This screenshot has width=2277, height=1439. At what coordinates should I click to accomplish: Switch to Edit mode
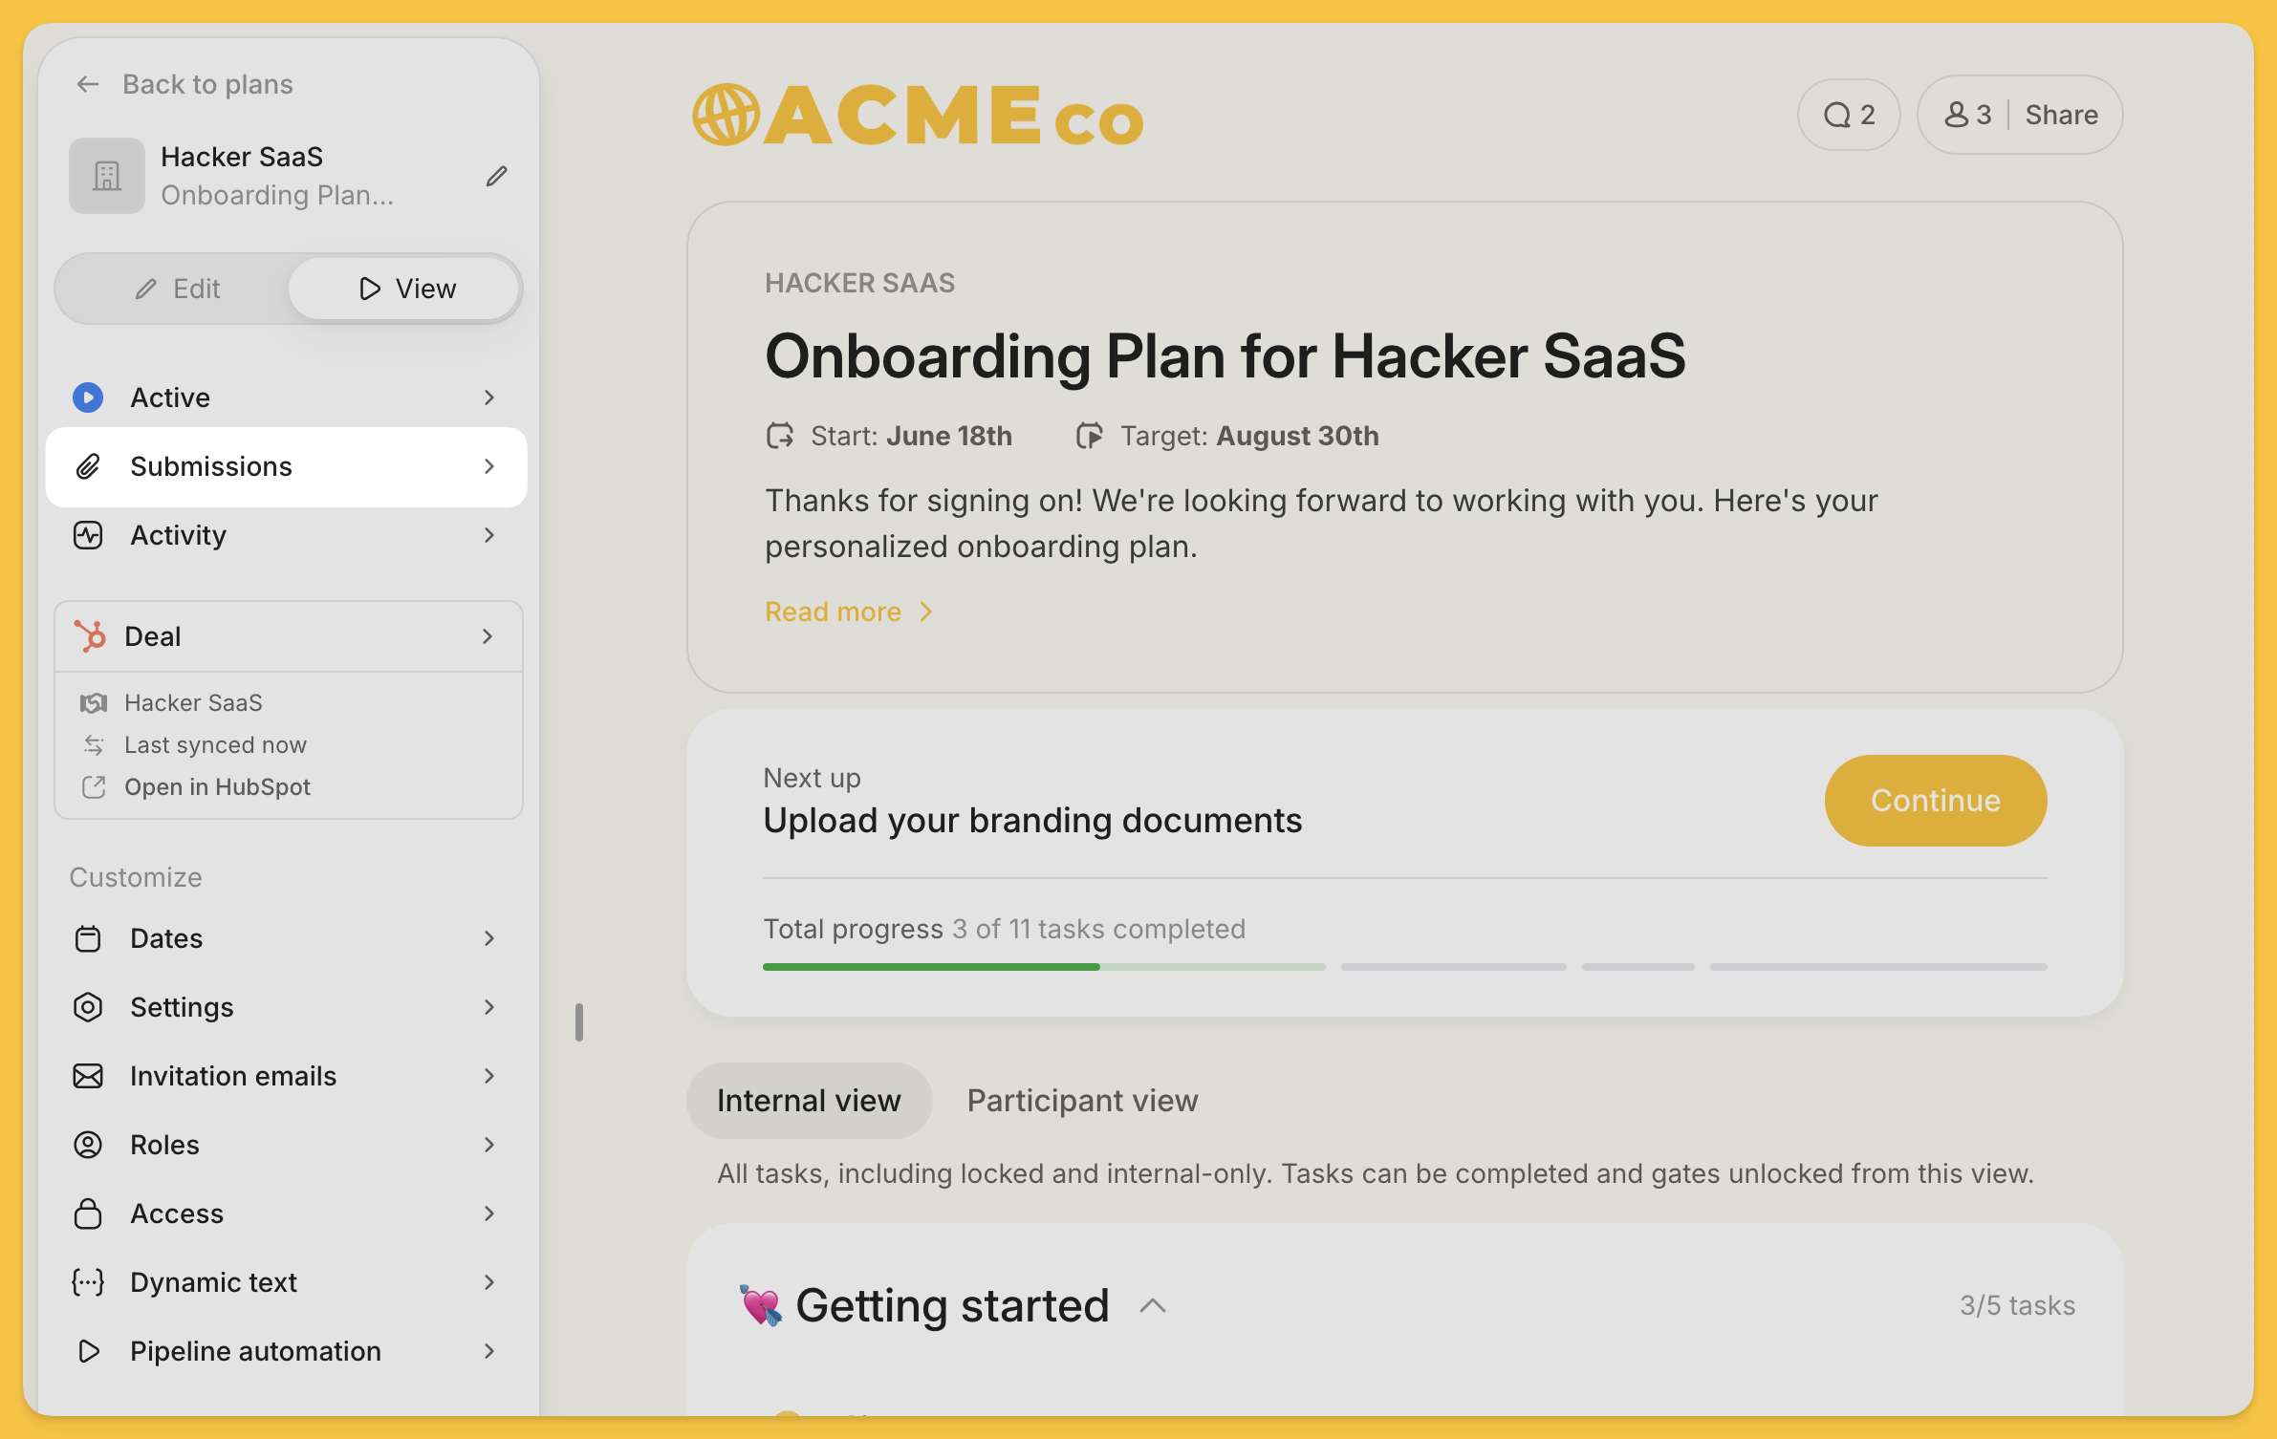178,289
